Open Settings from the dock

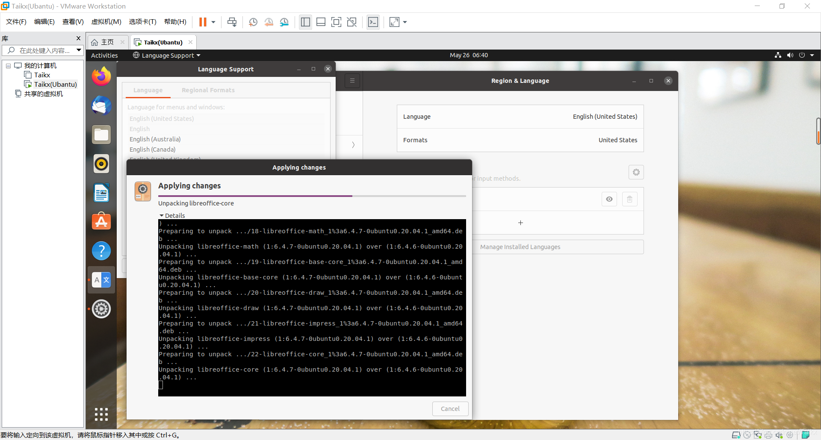101,309
